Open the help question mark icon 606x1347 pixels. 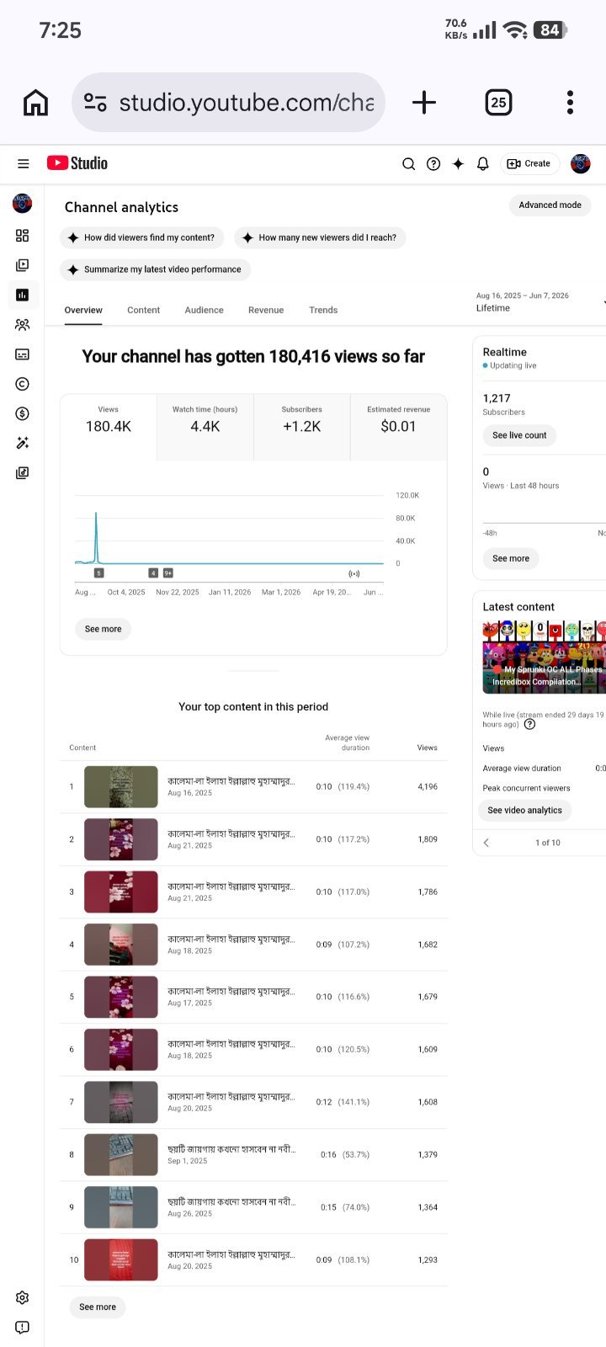[x=433, y=164]
